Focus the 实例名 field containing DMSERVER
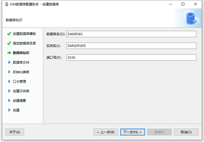 pyautogui.click(x=131, y=46)
